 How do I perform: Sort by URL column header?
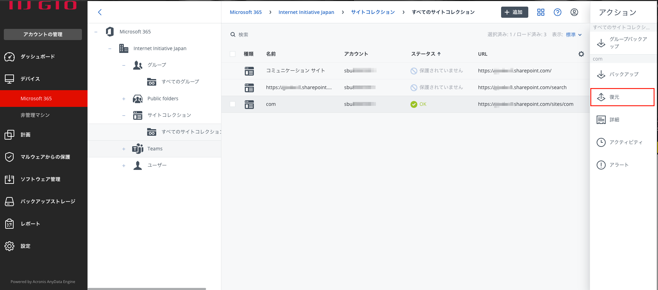483,54
